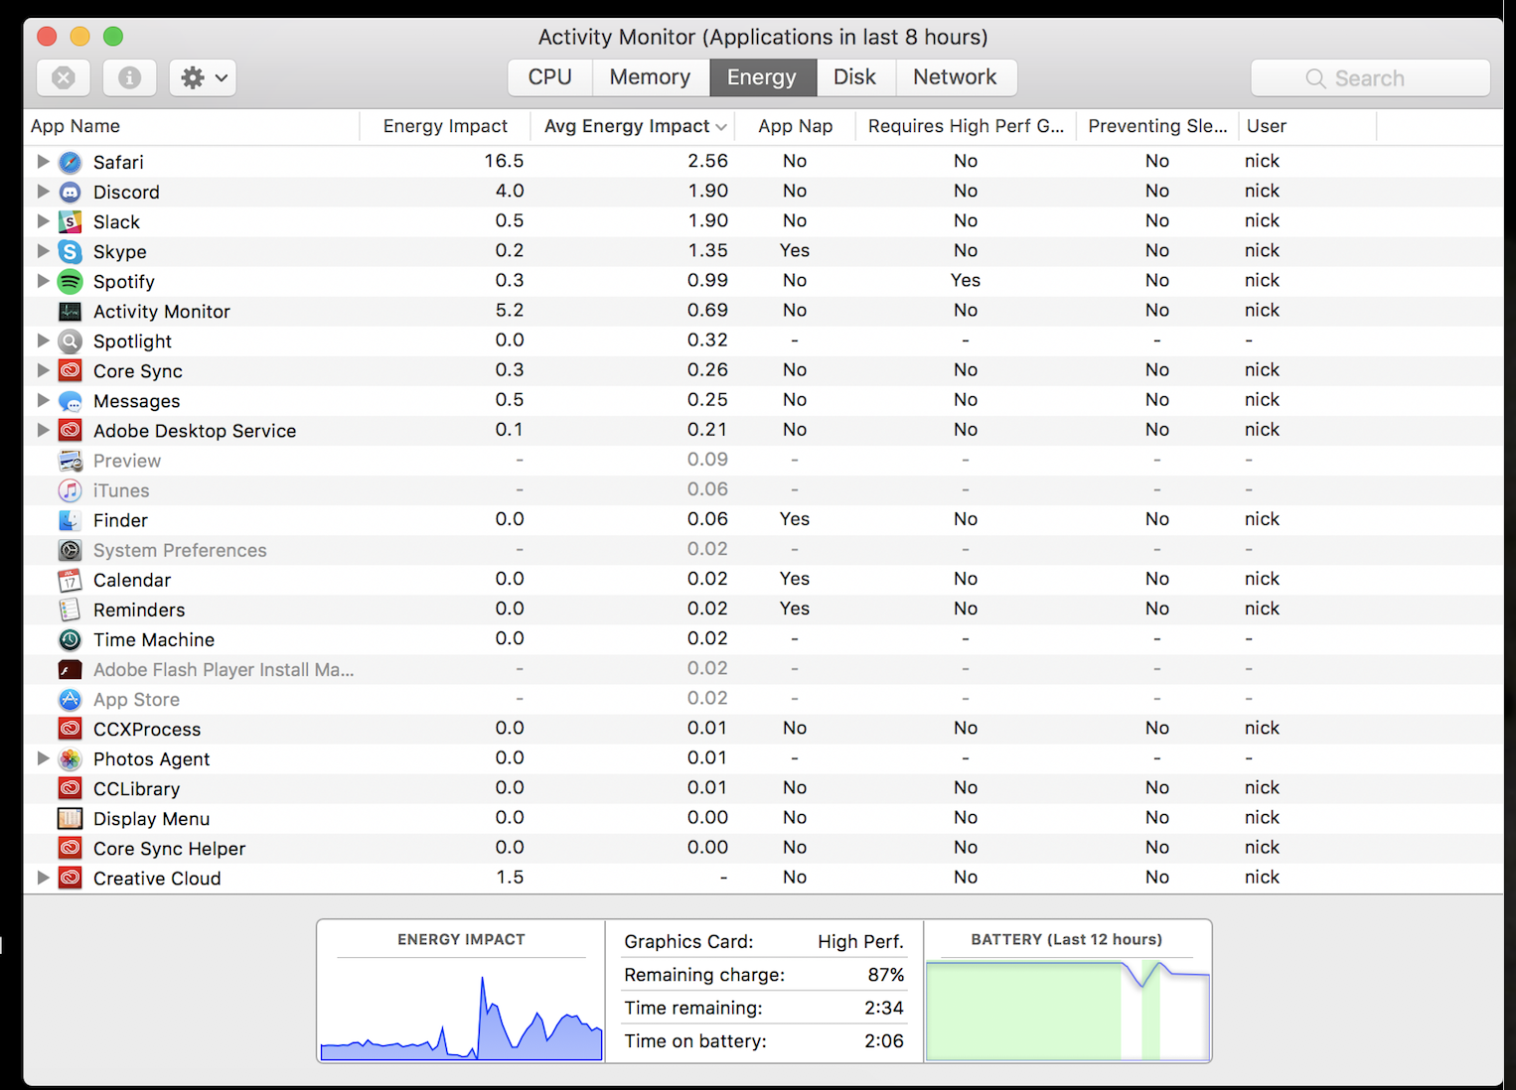The height and width of the screenshot is (1090, 1516).
Task: Click the Preview app icon
Action: [x=70, y=461]
